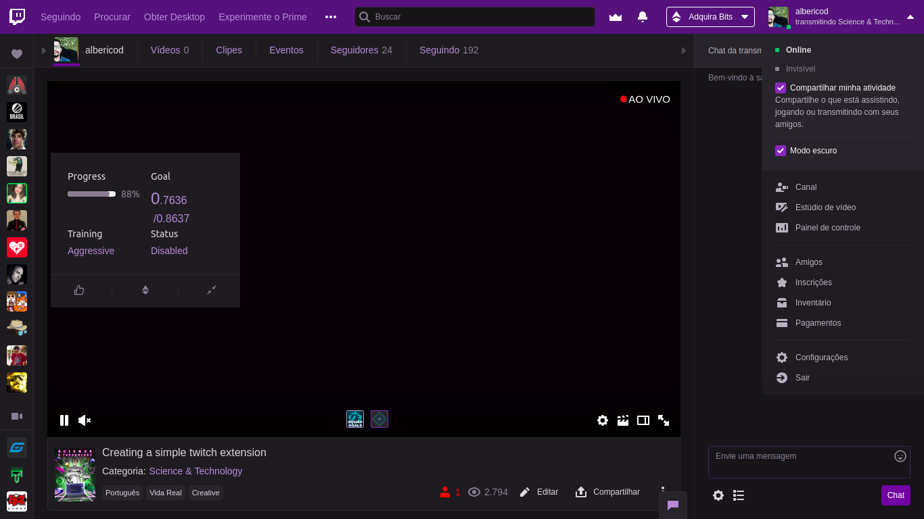Show the chat viewer list
Screen dimensions: 924x519
[739, 495]
